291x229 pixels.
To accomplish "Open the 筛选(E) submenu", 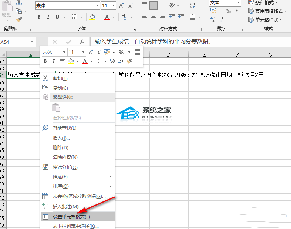I will [x=77, y=177].
